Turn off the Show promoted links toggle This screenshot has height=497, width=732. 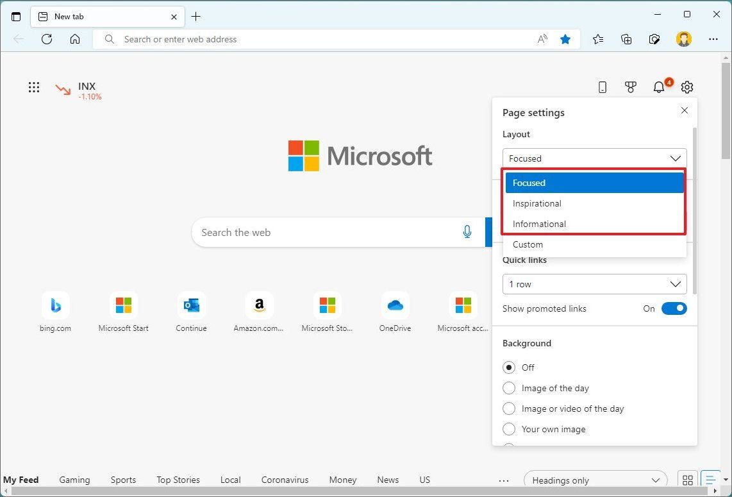click(674, 308)
